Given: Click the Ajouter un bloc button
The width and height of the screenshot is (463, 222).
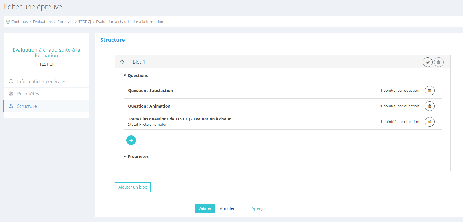Looking at the screenshot, I should 132,187.
